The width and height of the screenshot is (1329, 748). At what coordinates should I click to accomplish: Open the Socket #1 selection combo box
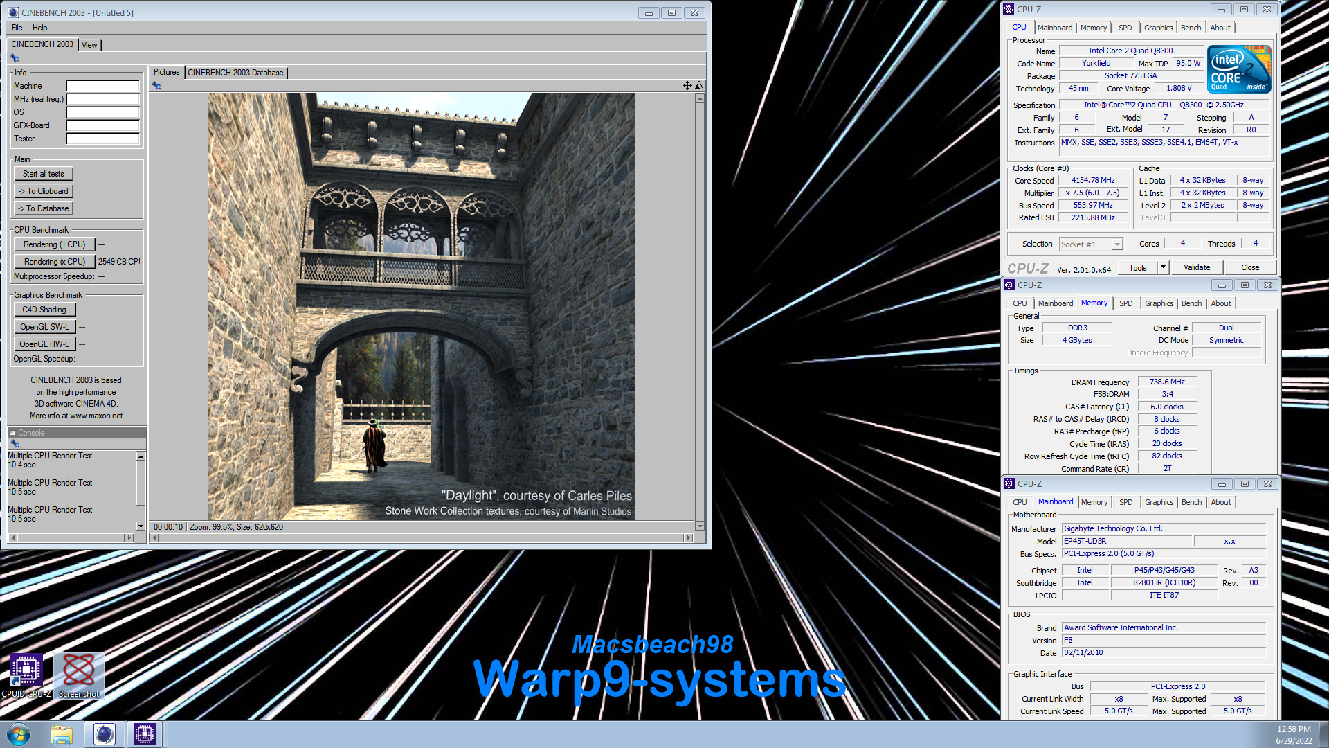(x=1091, y=244)
